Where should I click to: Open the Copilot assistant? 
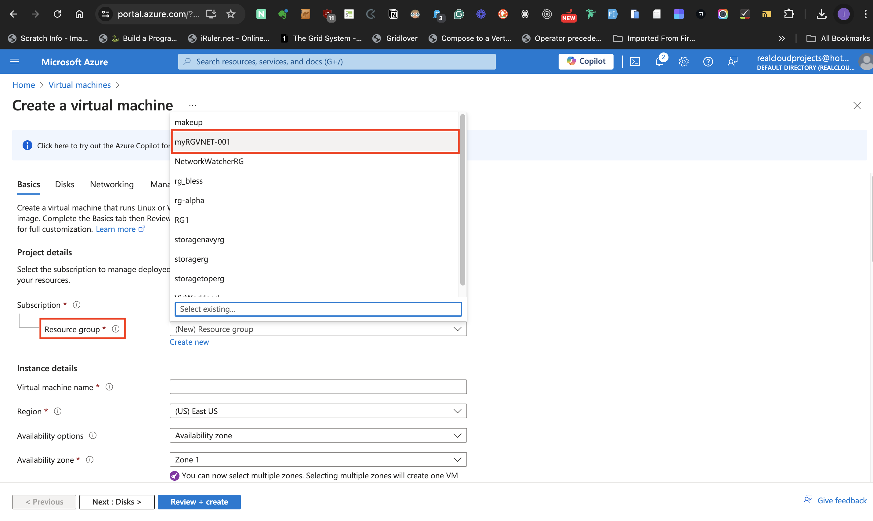(x=586, y=61)
